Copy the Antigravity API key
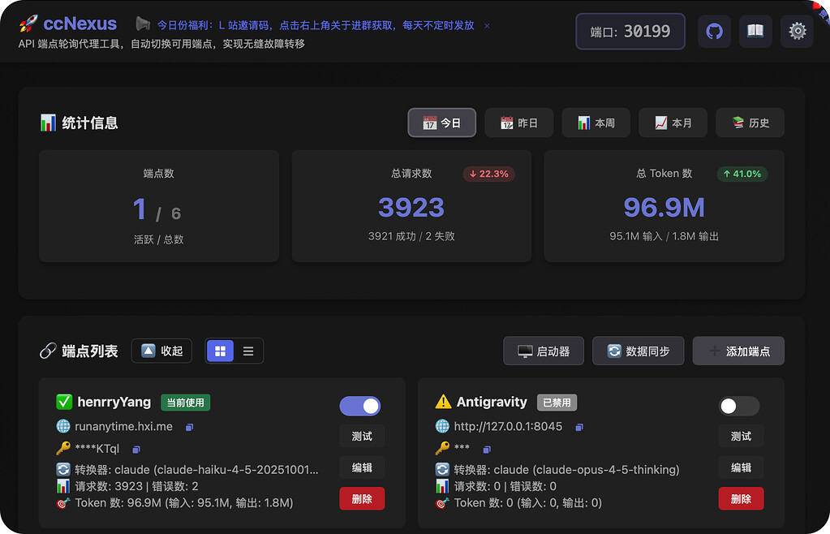This screenshot has height=534, width=830. pyautogui.click(x=487, y=450)
